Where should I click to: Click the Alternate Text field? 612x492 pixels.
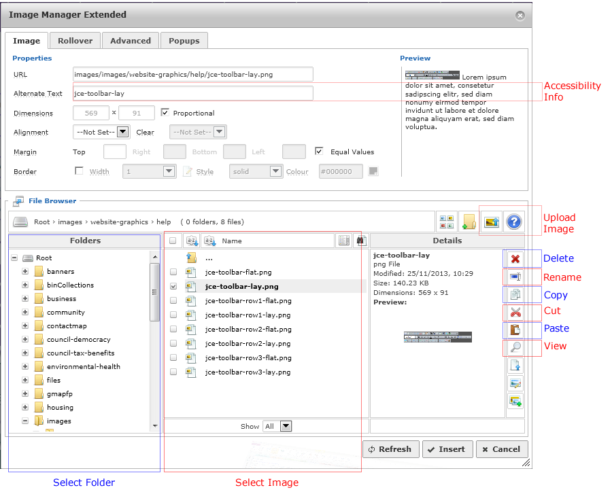click(193, 93)
